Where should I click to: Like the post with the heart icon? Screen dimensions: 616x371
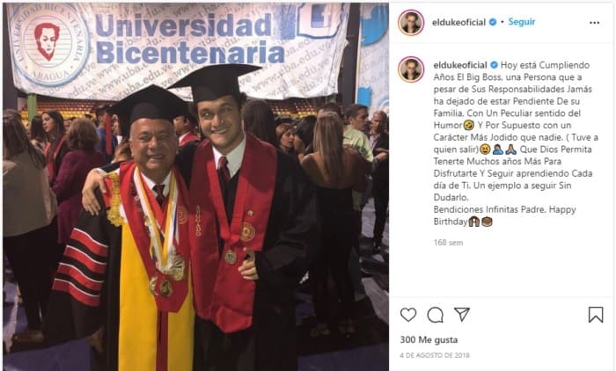point(408,315)
